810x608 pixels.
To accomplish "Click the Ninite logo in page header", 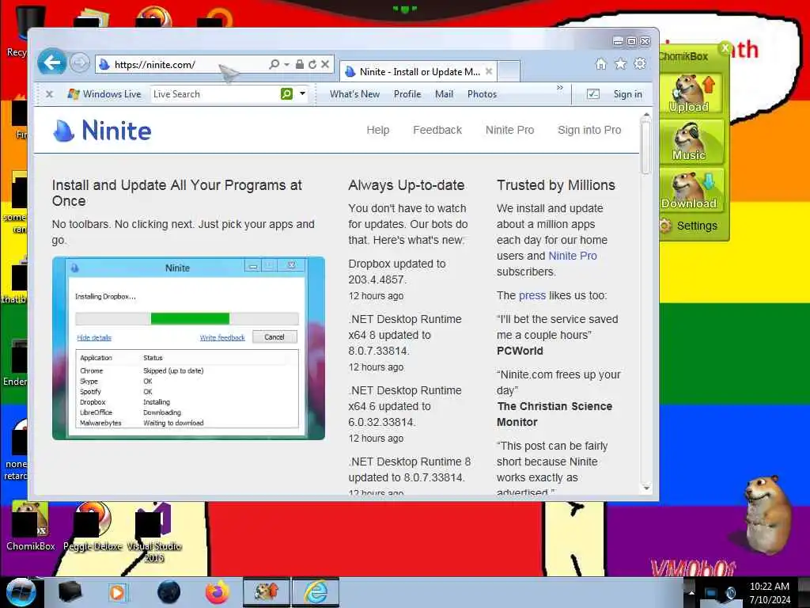I will 102,131.
